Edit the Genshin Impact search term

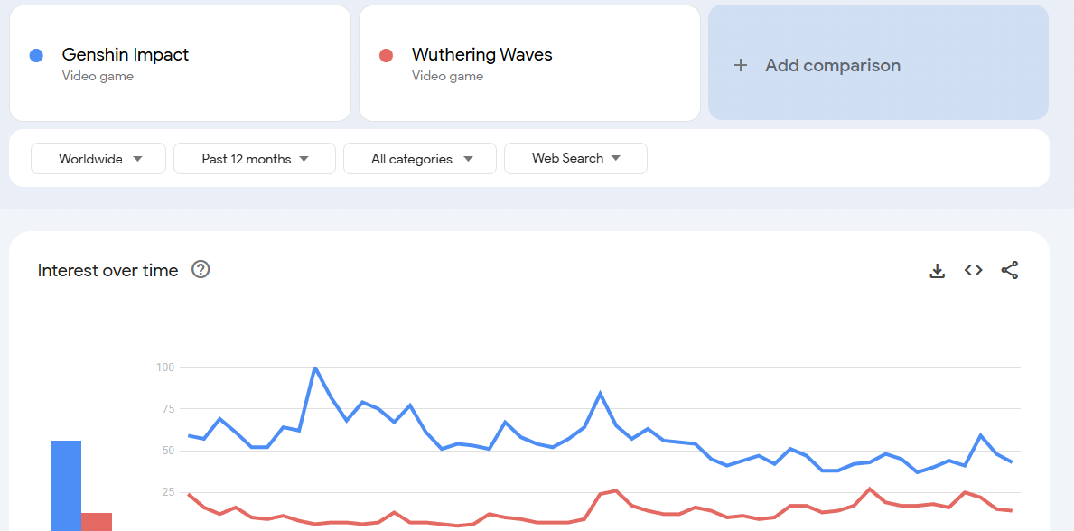pyautogui.click(x=180, y=63)
